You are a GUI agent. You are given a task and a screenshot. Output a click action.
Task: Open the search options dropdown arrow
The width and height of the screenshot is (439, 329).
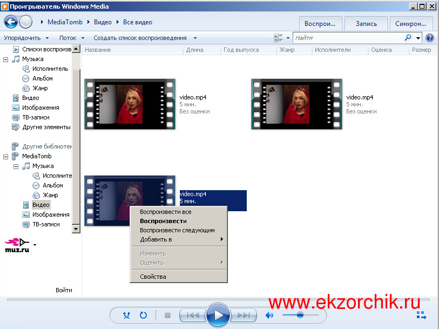[418, 38]
